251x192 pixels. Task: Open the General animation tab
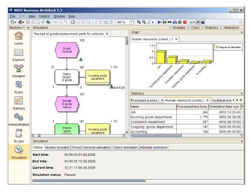click(x=97, y=147)
